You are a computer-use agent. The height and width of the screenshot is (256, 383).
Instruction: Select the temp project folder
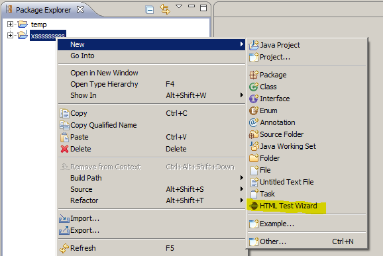pos(38,24)
